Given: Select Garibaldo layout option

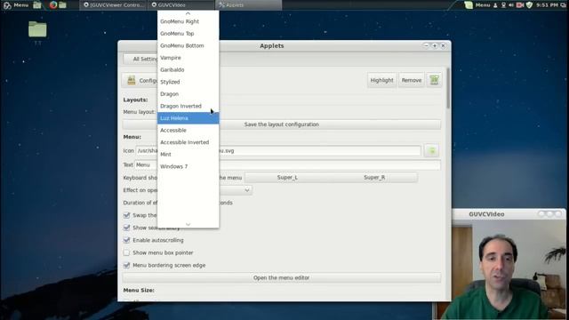Looking at the screenshot, I should point(188,69).
